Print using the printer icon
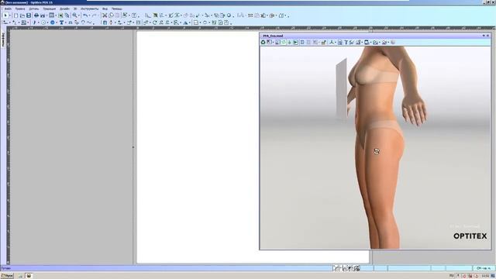This screenshot has height=279, width=496. tap(36, 15)
